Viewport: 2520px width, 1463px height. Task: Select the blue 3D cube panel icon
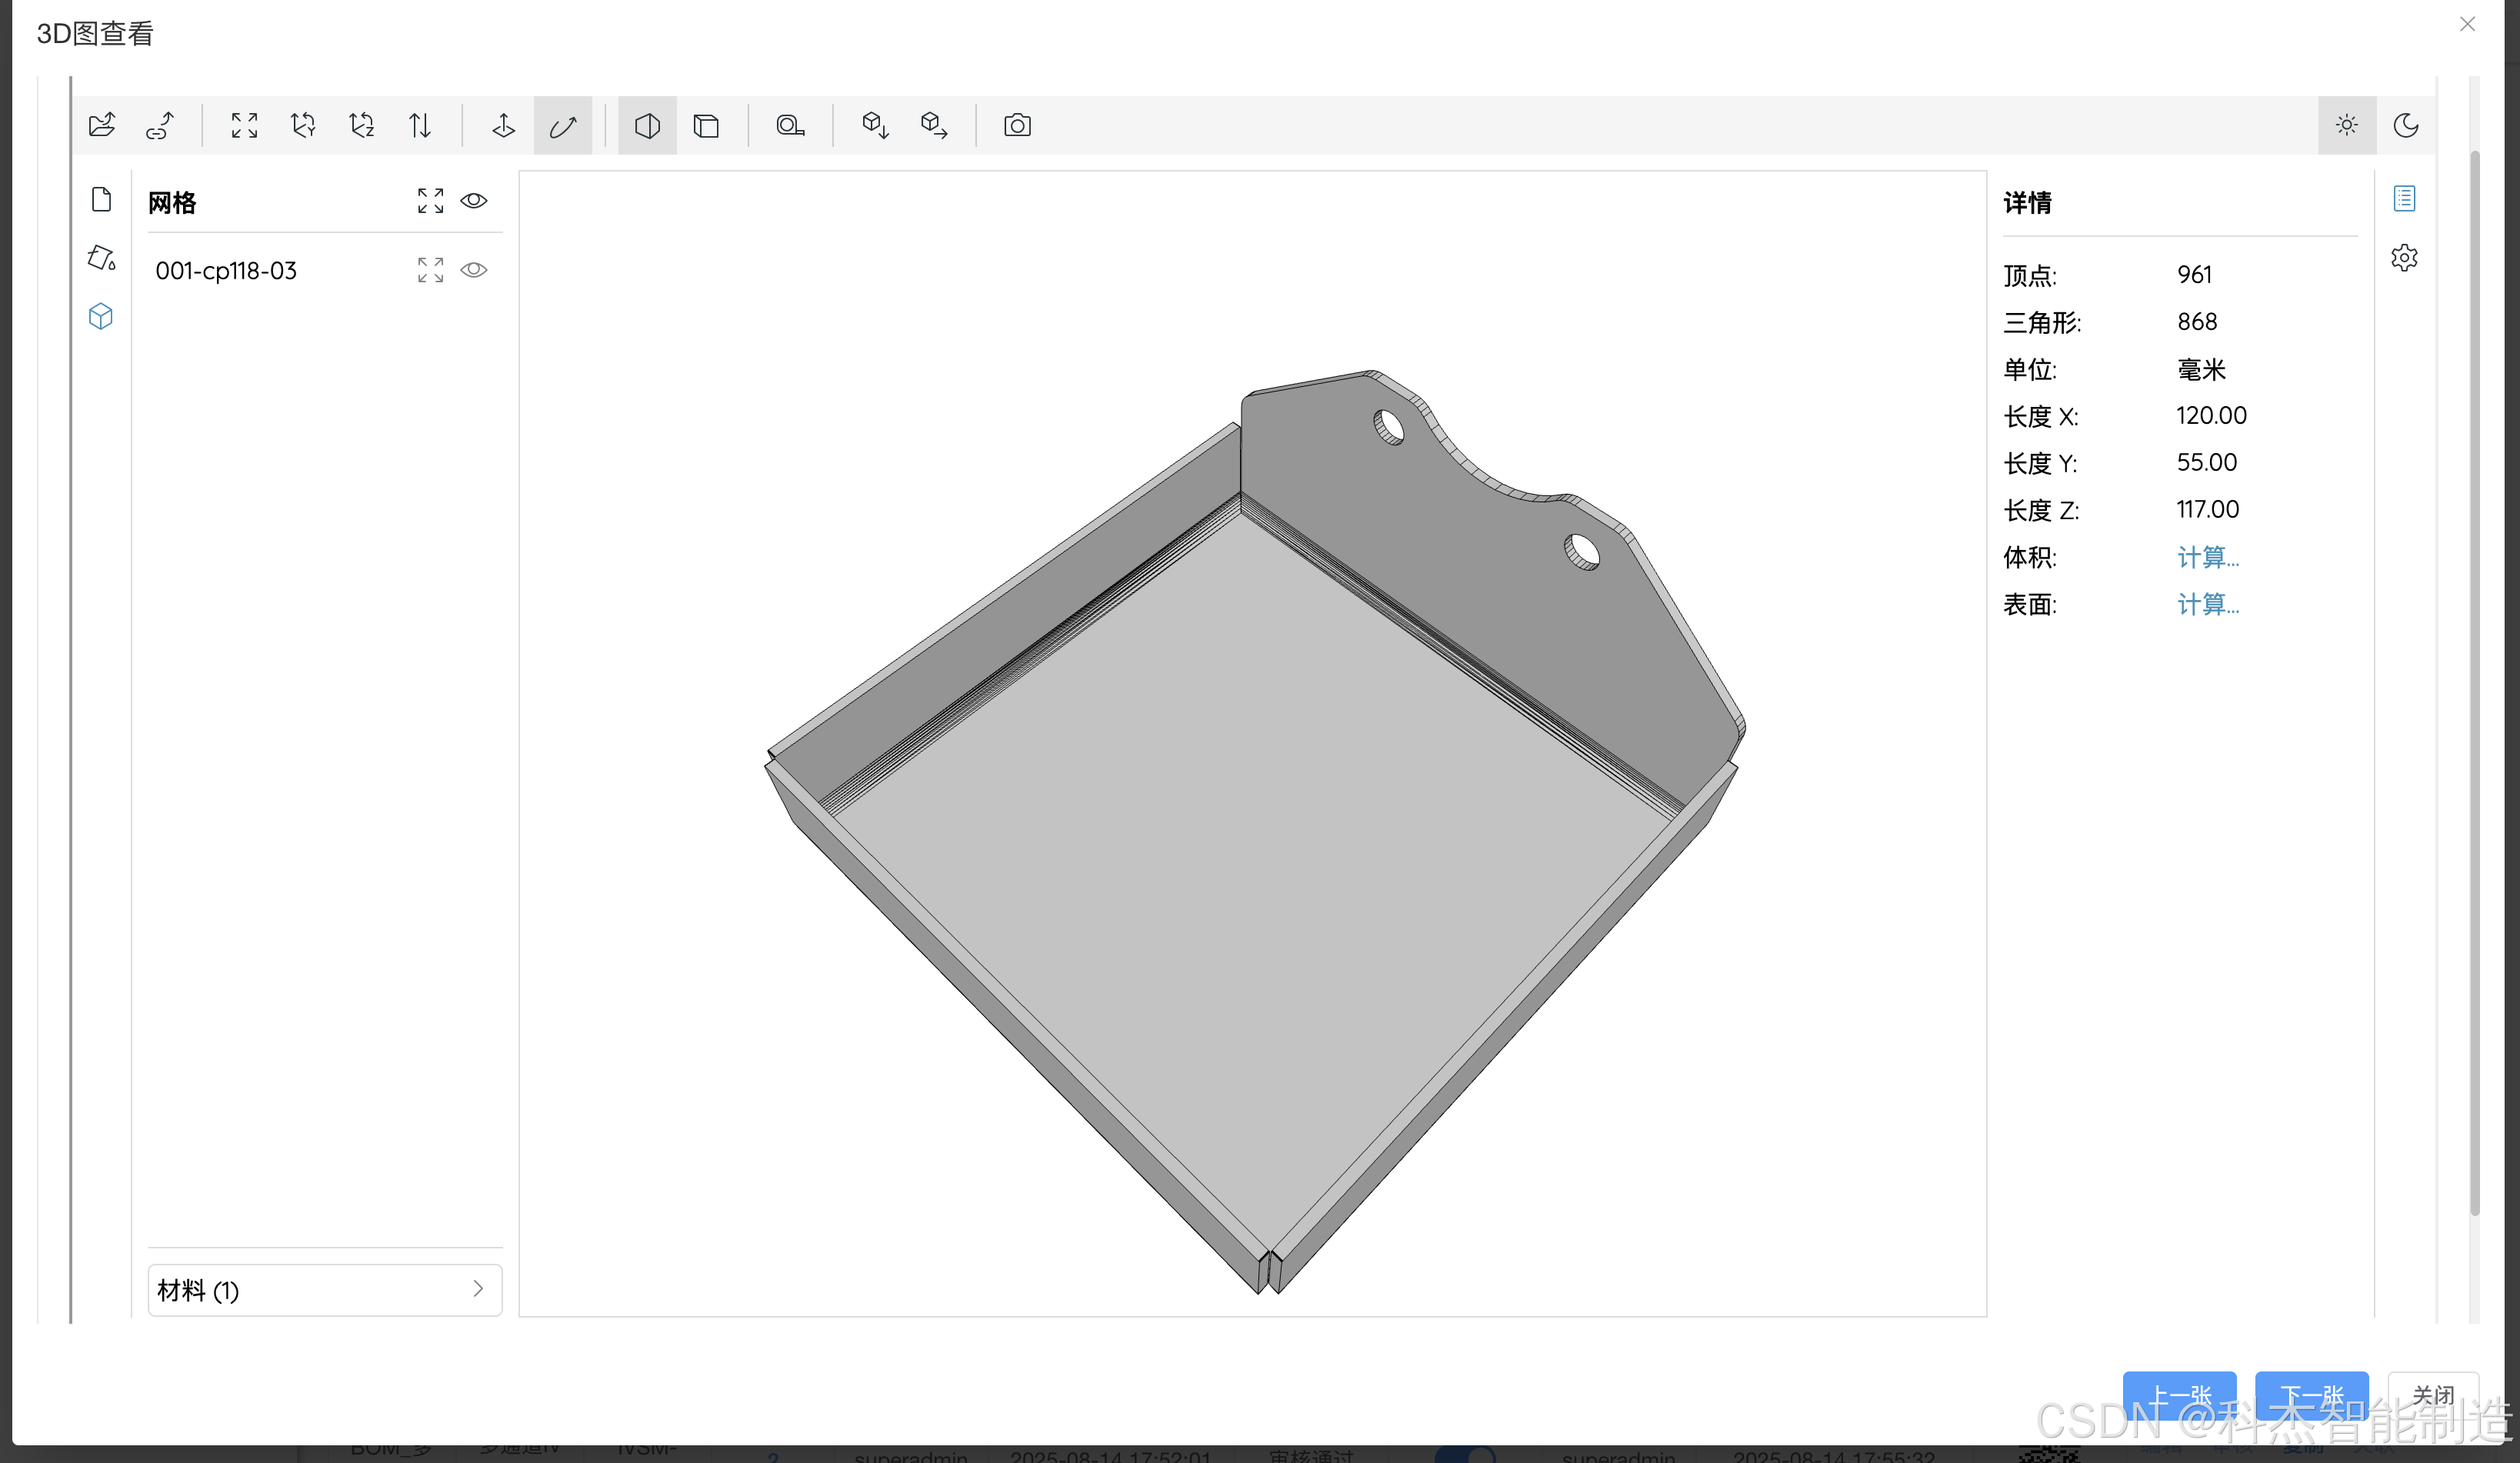click(100, 316)
